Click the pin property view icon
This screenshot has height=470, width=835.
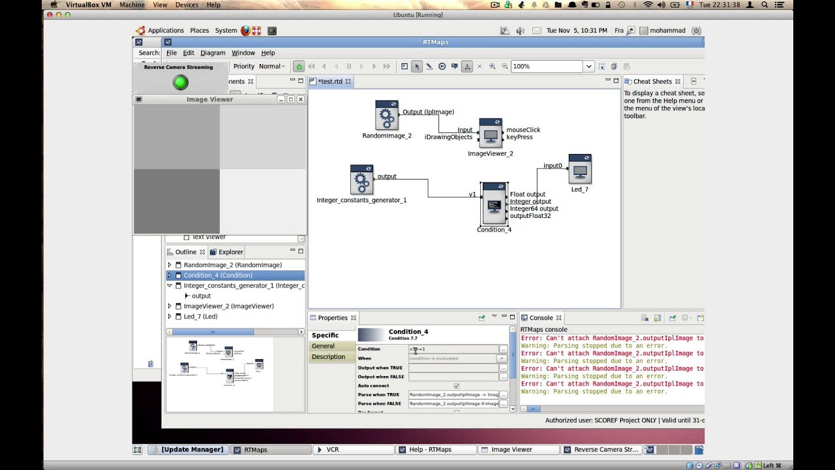(481, 318)
